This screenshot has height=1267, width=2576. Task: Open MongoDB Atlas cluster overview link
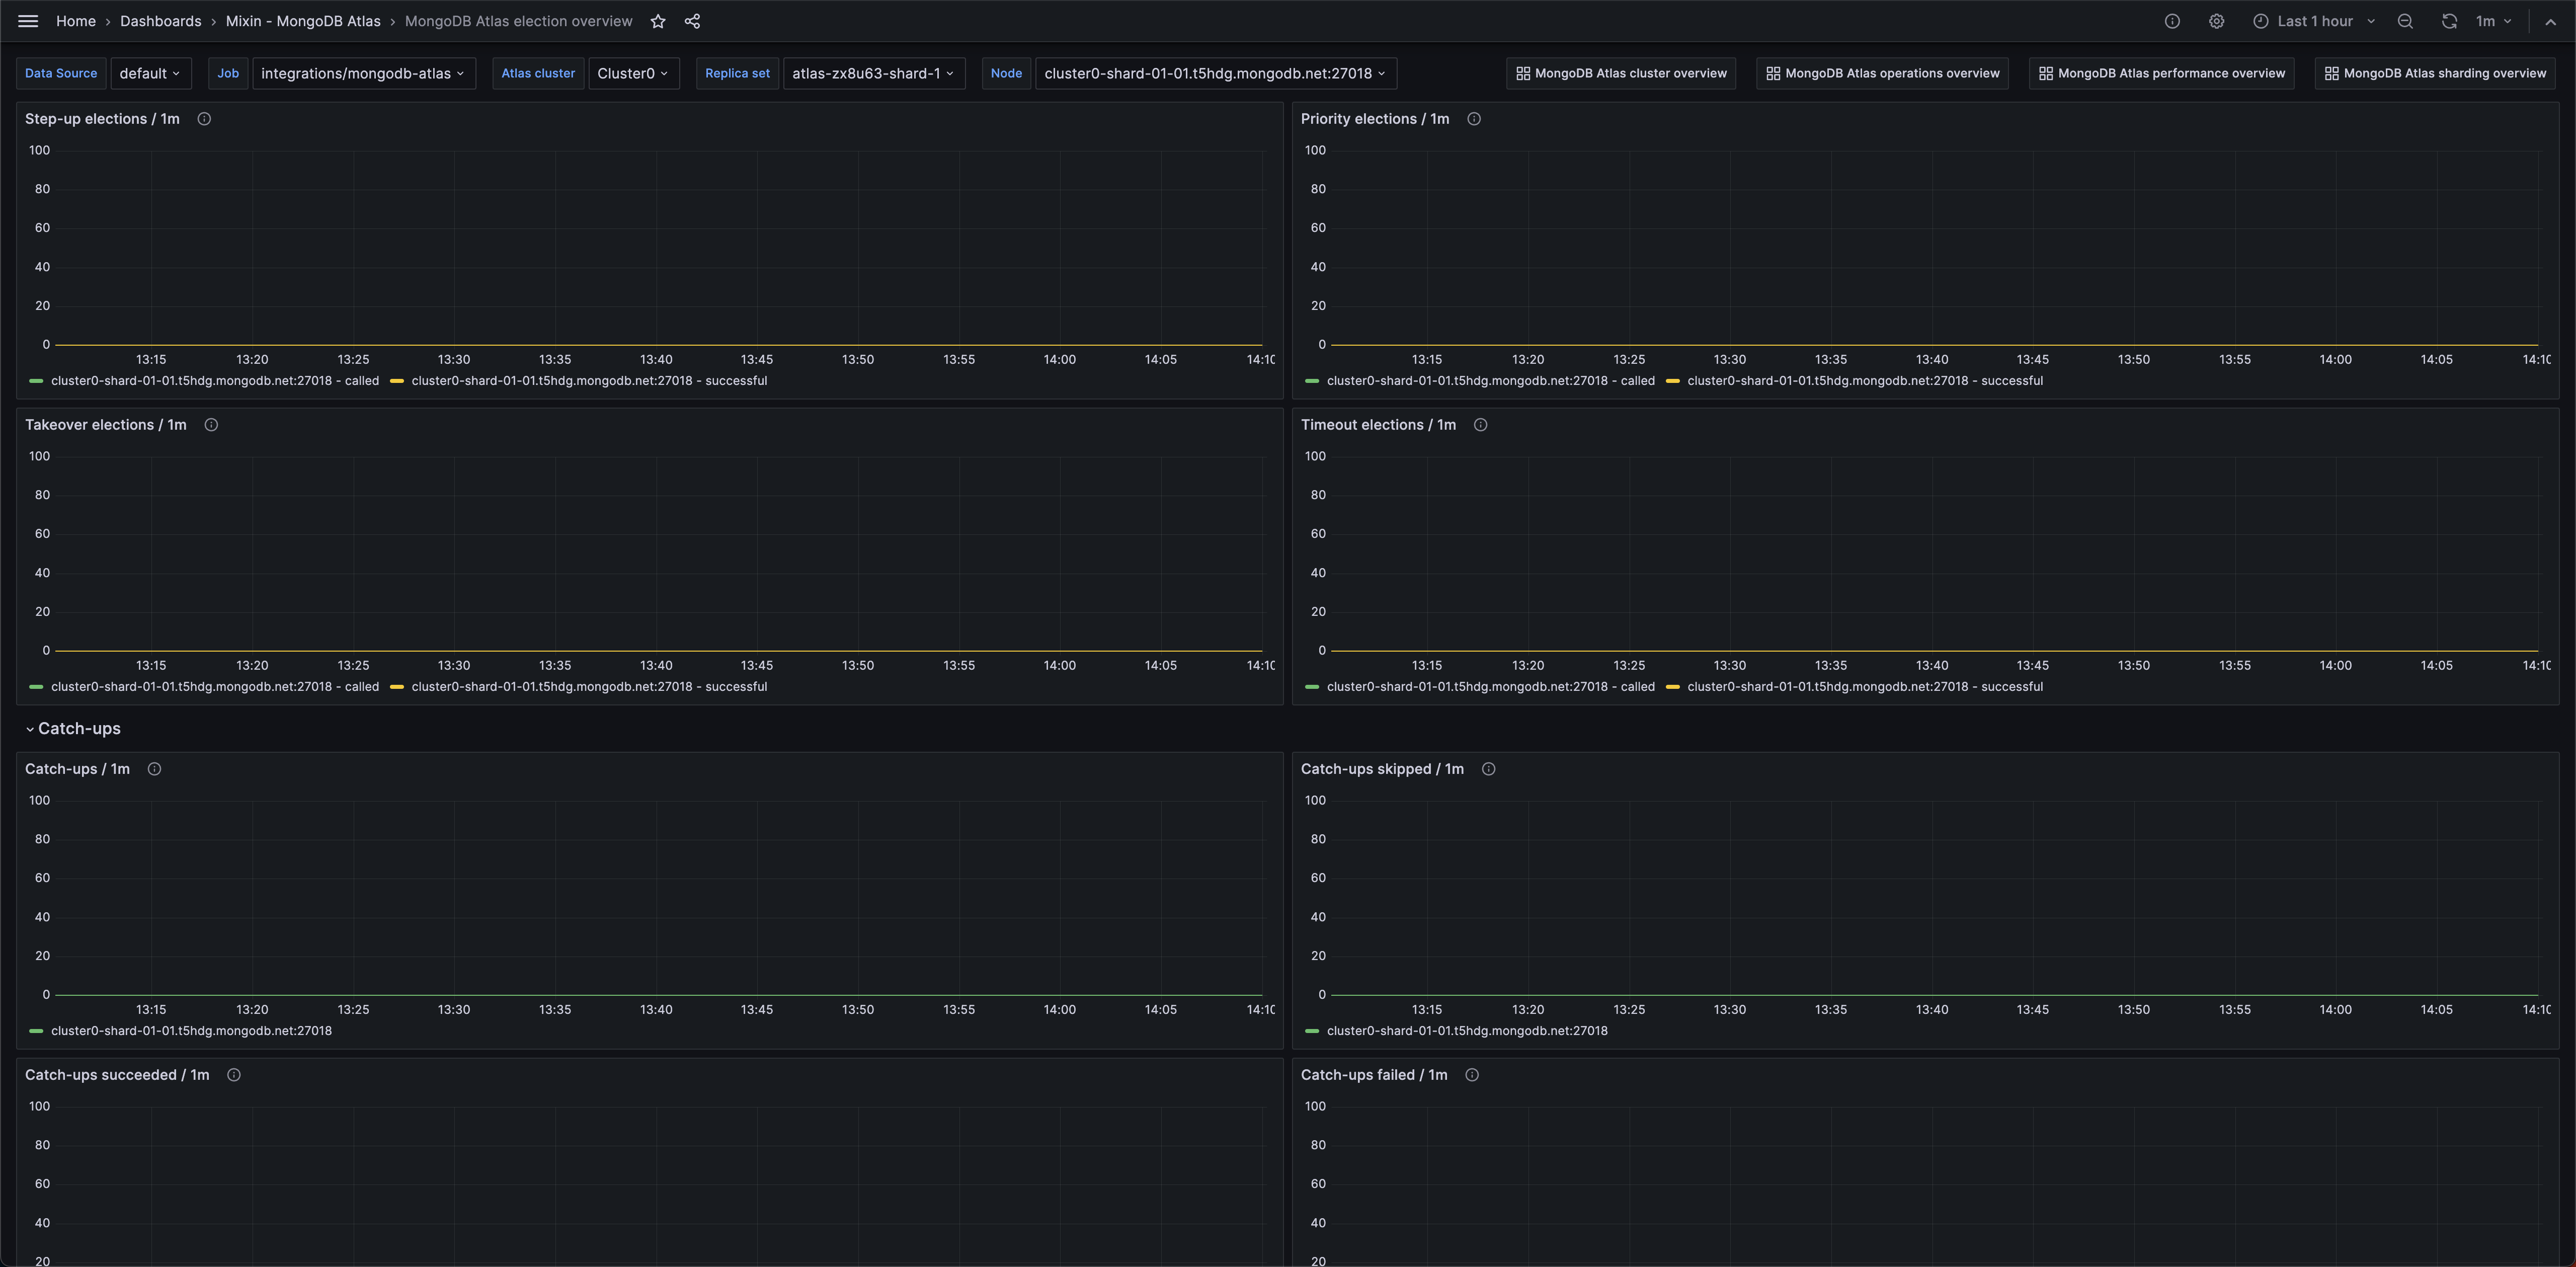tap(1621, 73)
